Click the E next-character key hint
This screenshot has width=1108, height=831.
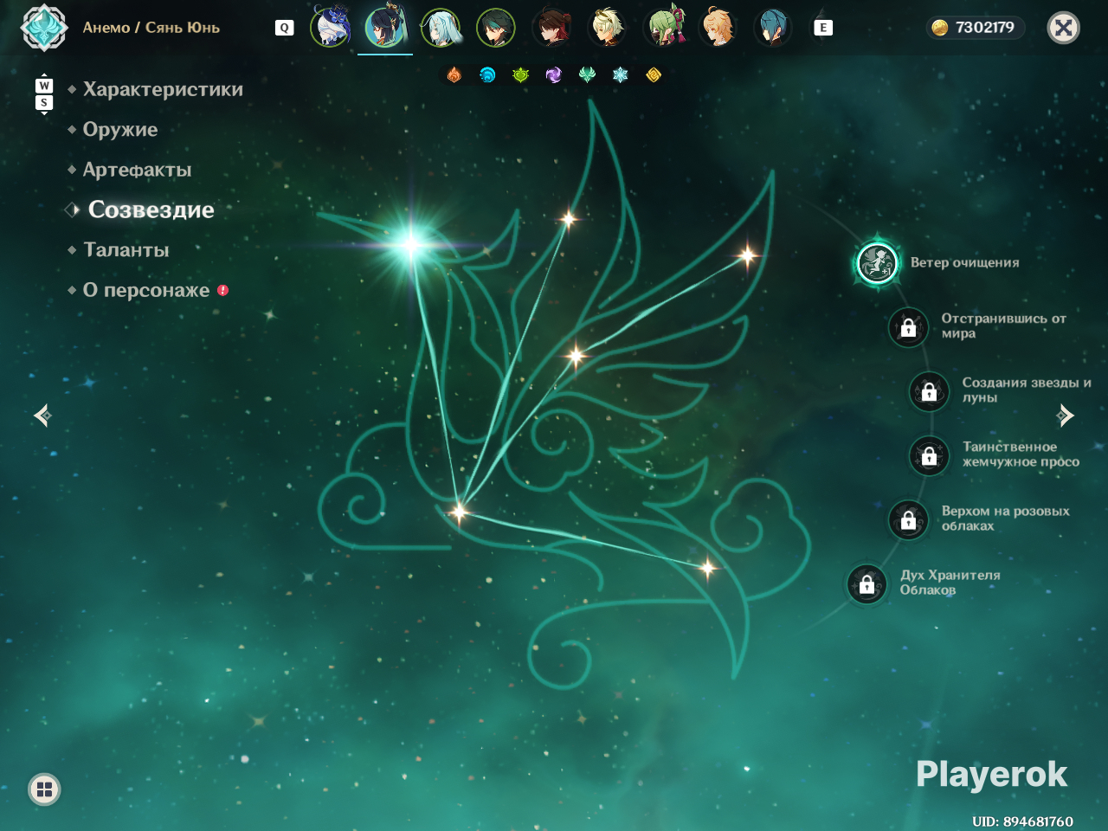(x=823, y=28)
